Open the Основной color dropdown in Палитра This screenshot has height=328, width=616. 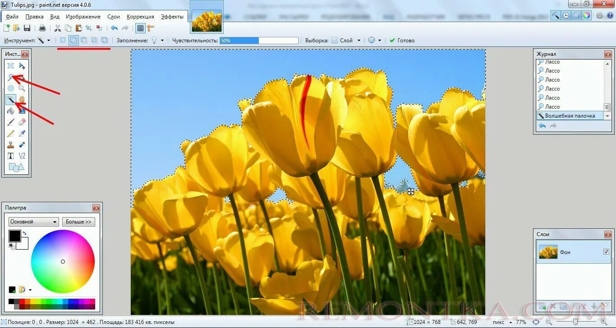point(34,222)
